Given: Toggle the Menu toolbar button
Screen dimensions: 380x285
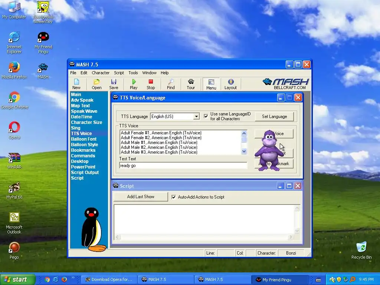Looking at the screenshot, I should (211, 84).
